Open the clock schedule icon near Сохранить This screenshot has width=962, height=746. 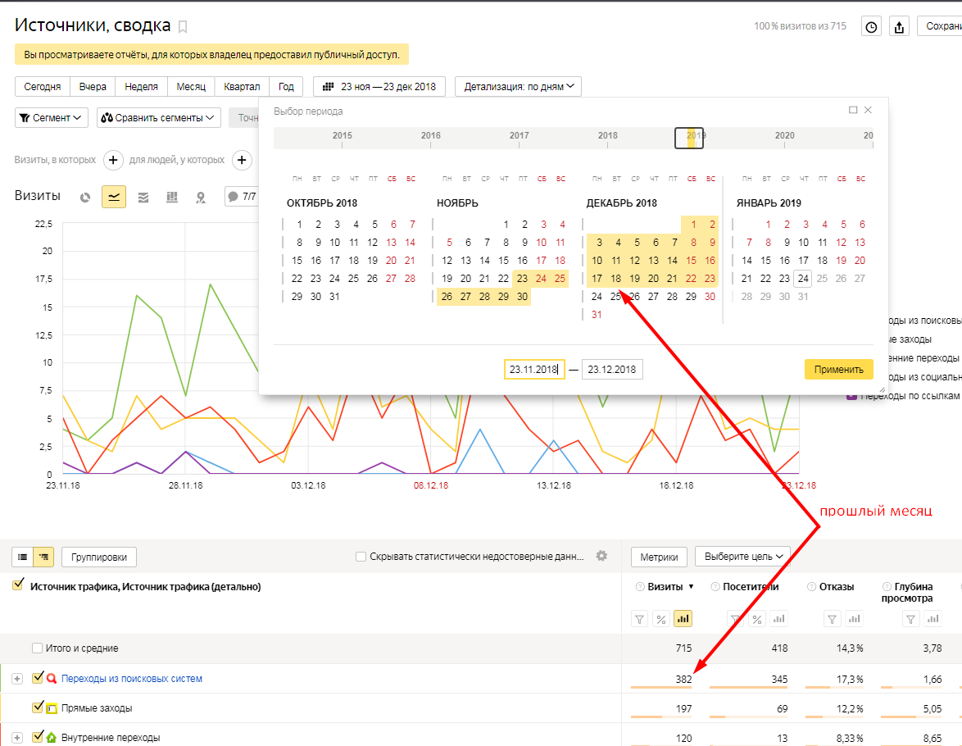point(871,27)
